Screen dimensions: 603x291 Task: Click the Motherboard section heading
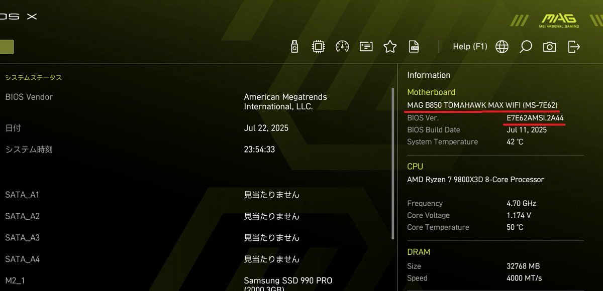coord(431,92)
